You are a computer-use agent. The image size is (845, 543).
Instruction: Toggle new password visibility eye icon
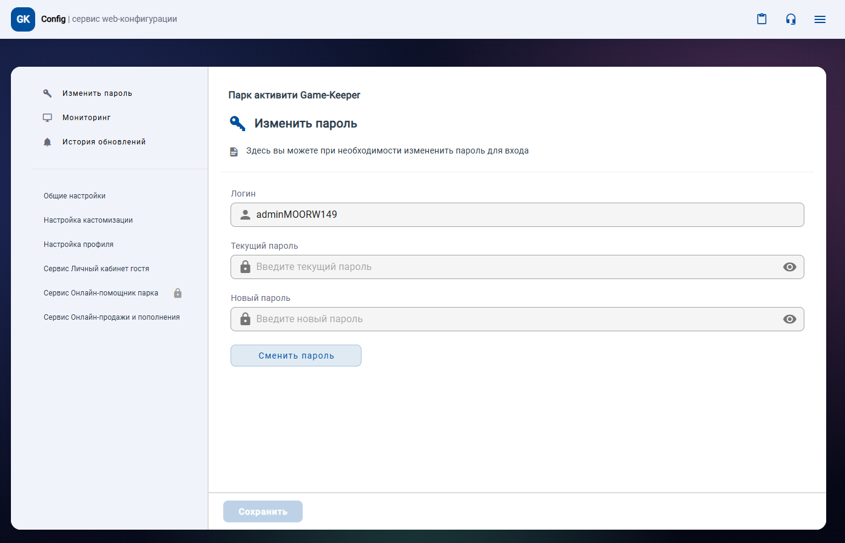click(789, 319)
